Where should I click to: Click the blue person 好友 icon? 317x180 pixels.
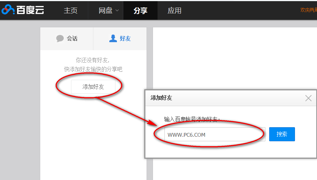113,38
